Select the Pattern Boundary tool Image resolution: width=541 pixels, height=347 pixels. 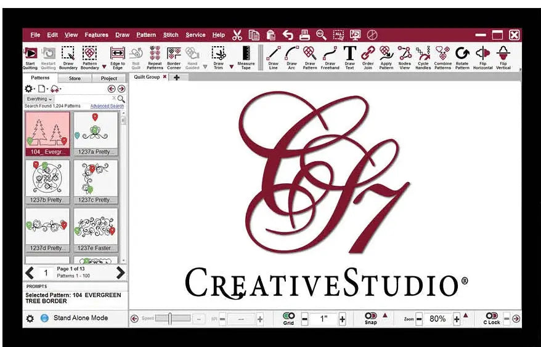tap(89, 58)
